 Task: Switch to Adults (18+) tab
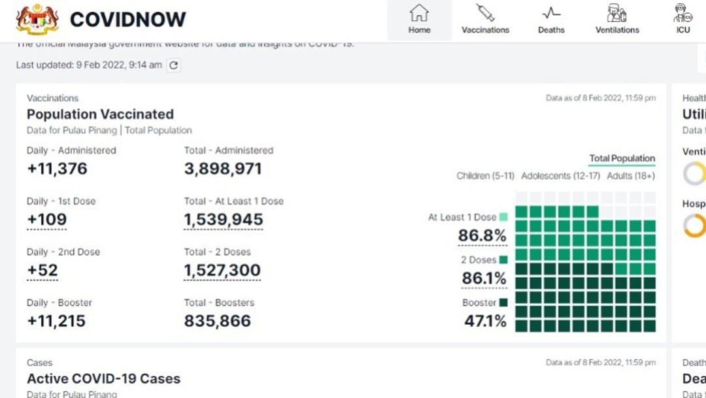click(631, 176)
